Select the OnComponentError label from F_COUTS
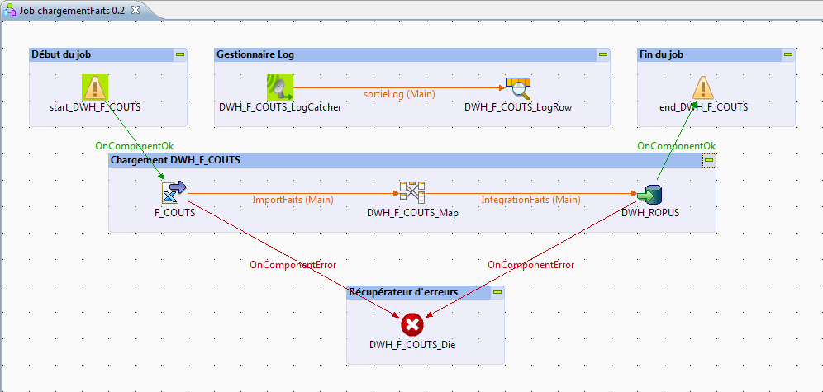Image resolution: width=823 pixels, height=392 pixels. [x=293, y=265]
